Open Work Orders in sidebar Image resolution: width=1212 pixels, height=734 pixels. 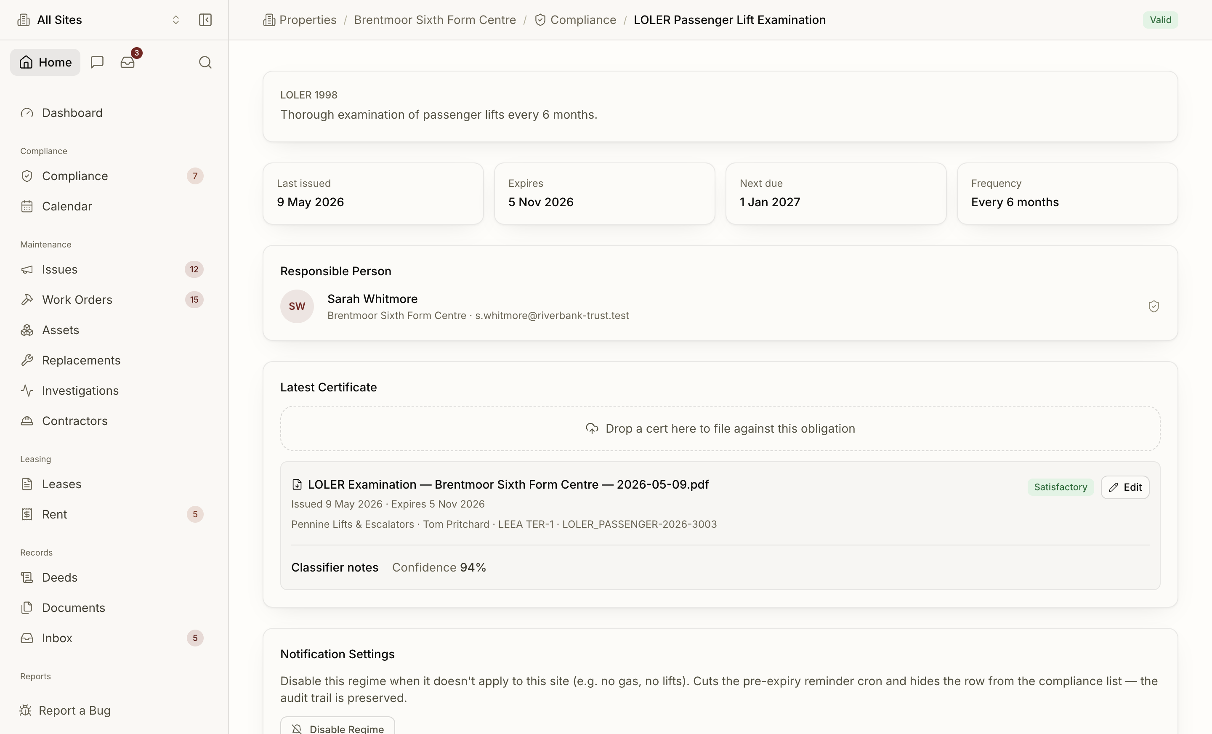112,300
